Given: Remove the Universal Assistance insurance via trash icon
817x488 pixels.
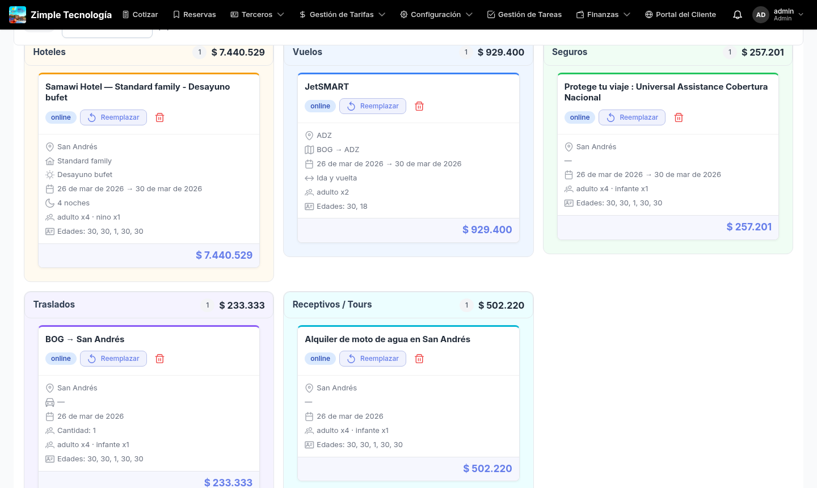Looking at the screenshot, I should tap(679, 117).
